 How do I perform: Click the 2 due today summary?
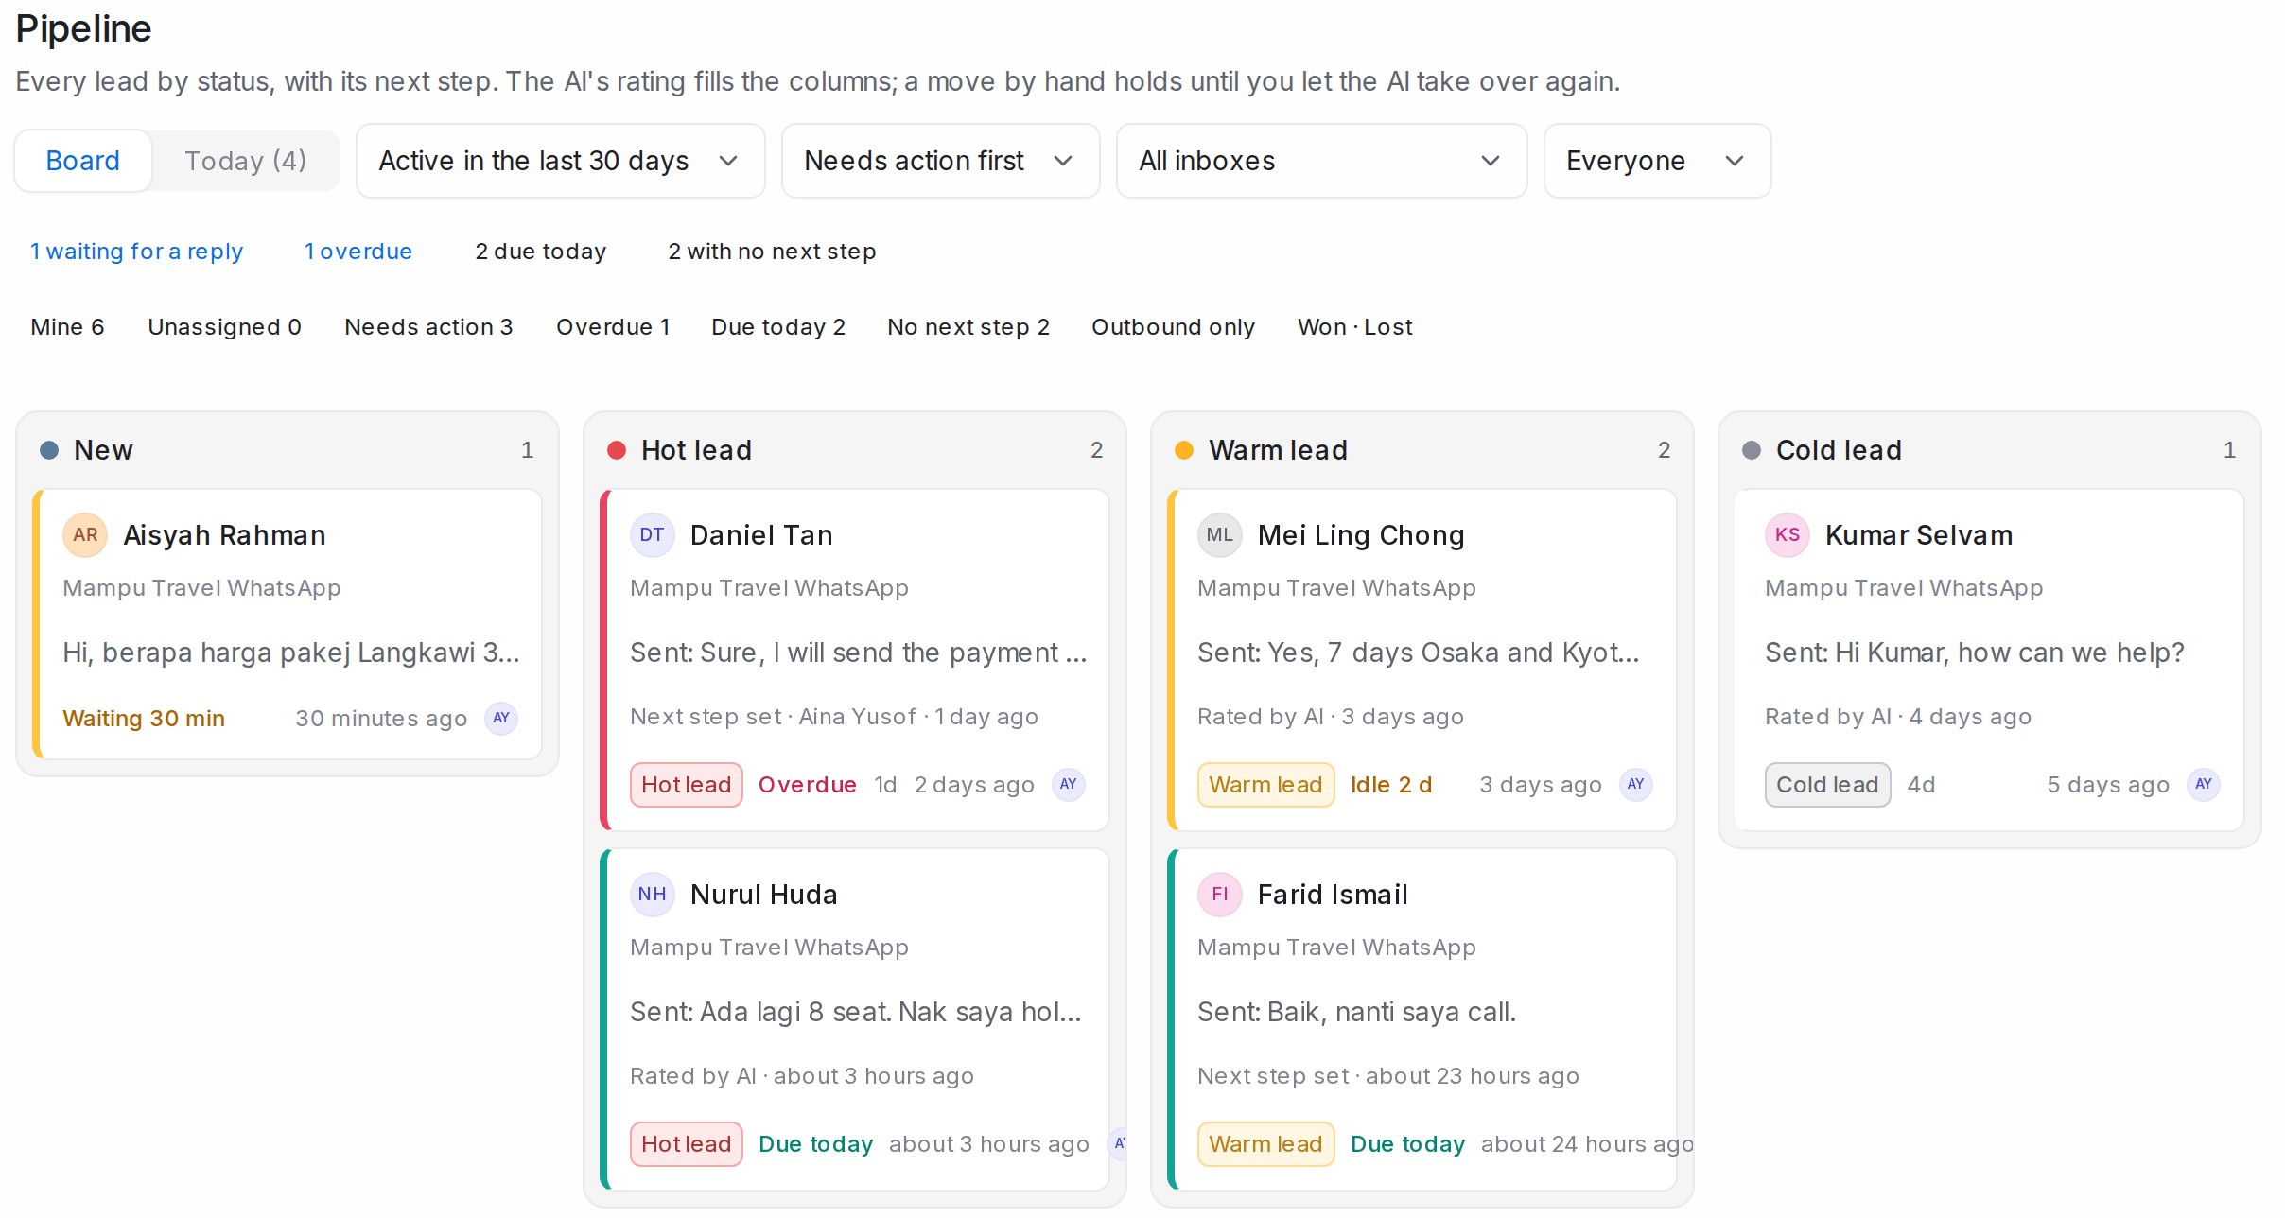click(541, 252)
